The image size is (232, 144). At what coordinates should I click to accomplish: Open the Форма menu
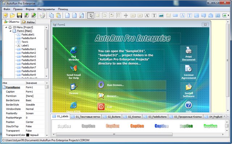tap(30, 9)
